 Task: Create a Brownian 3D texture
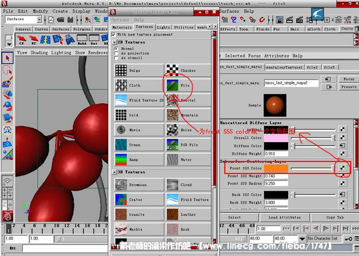click(139, 185)
